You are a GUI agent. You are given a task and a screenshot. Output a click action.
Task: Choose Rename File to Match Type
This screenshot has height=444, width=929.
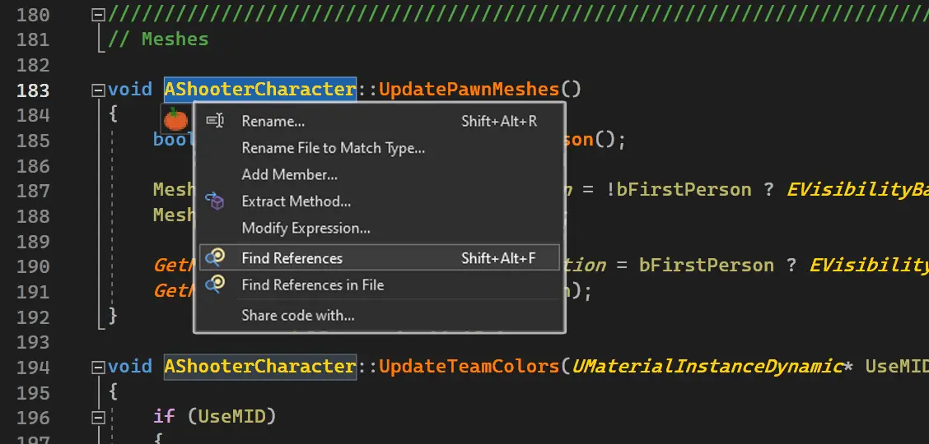[x=333, y=148]
